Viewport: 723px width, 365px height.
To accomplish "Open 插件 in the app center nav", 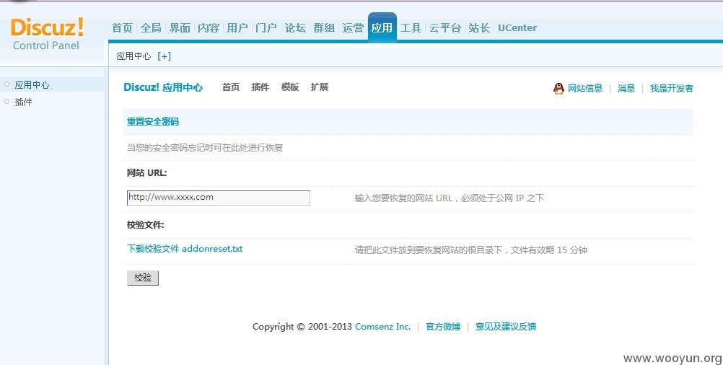I will [260, 87].
